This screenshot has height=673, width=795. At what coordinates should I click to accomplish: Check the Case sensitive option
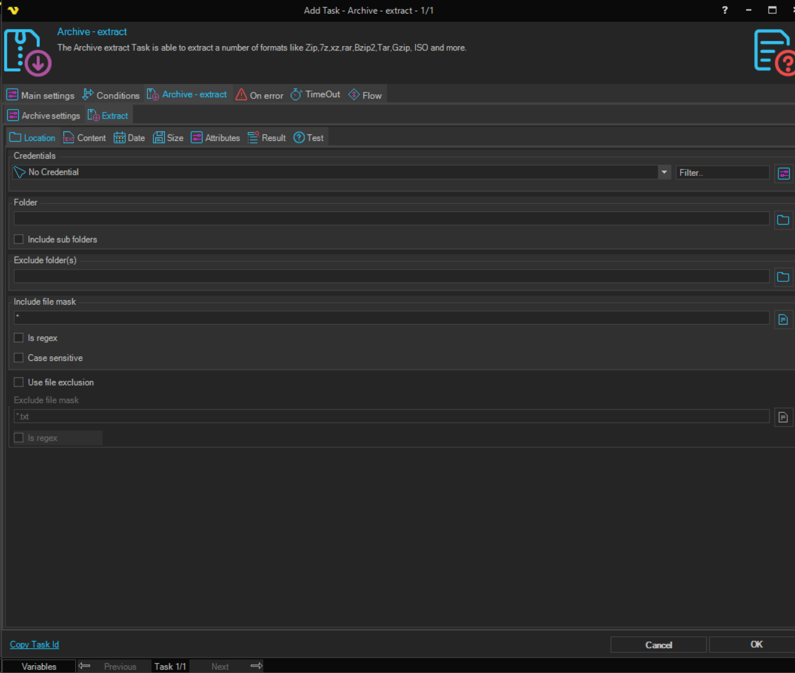click(19, 358)
